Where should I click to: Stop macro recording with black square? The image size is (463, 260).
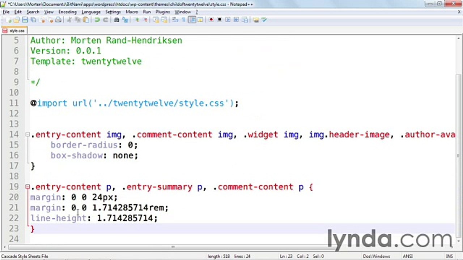(x=220, y=20)
